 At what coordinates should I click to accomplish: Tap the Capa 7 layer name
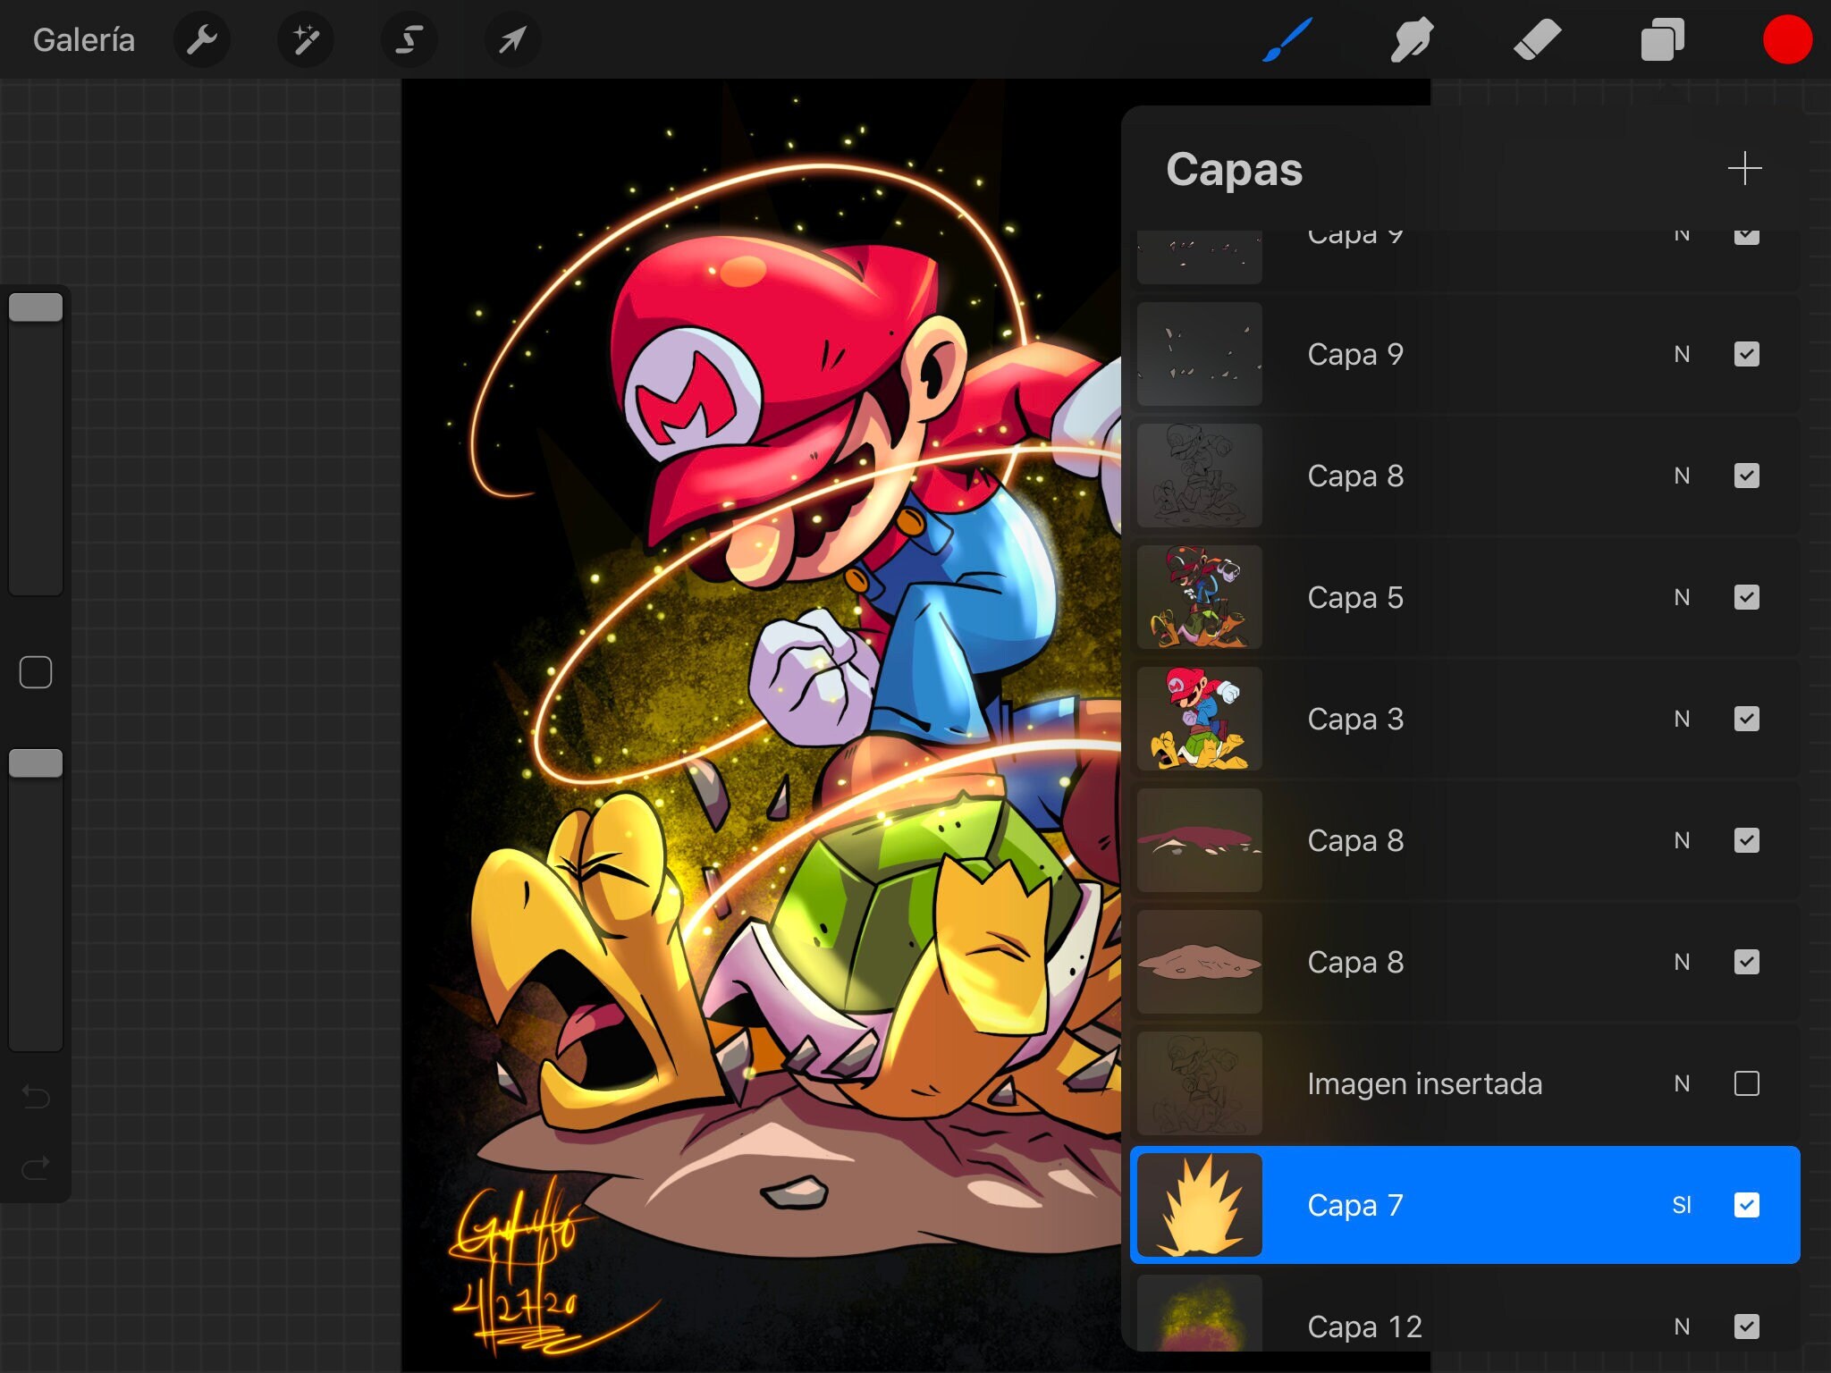click(1355, 1205)
